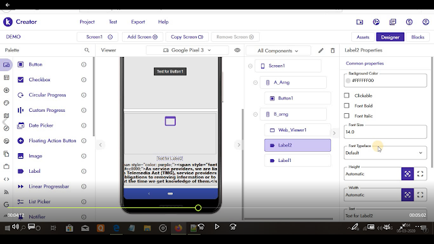
Task: Open Microsoft Edge in the taskbar
Action: [116, 228]
